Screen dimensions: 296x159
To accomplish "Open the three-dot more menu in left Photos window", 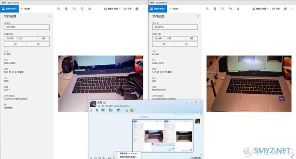I will tap(145, 9).
